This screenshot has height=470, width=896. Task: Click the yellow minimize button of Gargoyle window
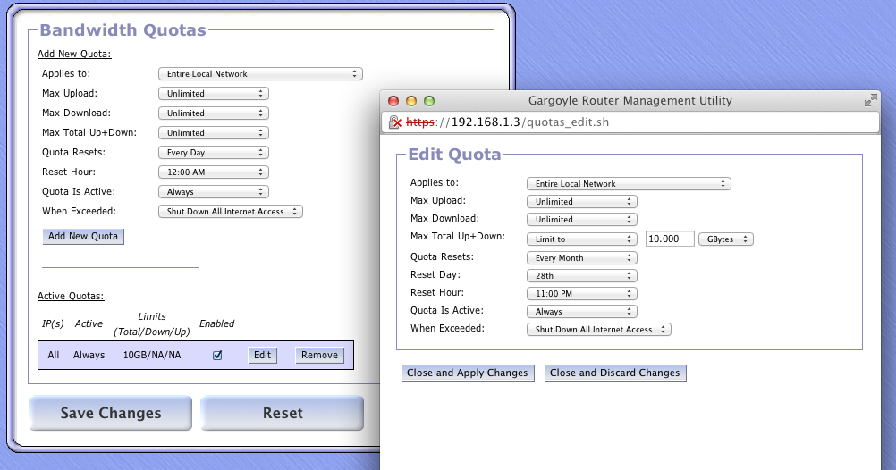tap(410, 101)
